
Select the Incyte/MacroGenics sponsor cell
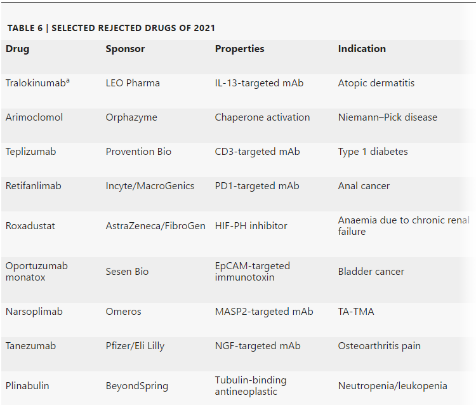click(150, 186)
